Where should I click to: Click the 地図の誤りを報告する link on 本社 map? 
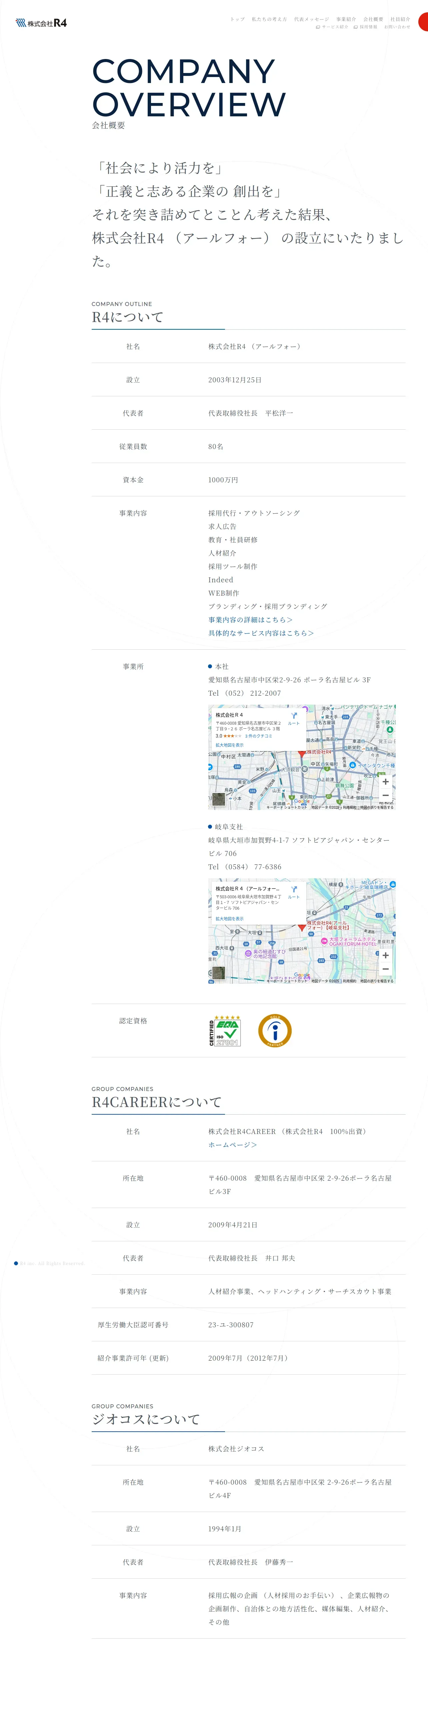(377, 808)
